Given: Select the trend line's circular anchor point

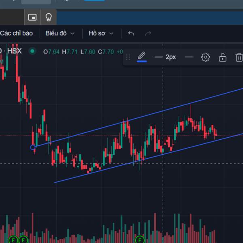Looking at the screenshot, I should (32, 147).
